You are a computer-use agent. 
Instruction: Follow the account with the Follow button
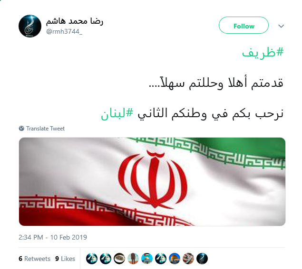(x=244, y=25)
